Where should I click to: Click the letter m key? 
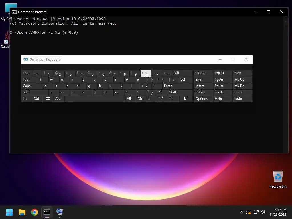(x=119, y=92)
